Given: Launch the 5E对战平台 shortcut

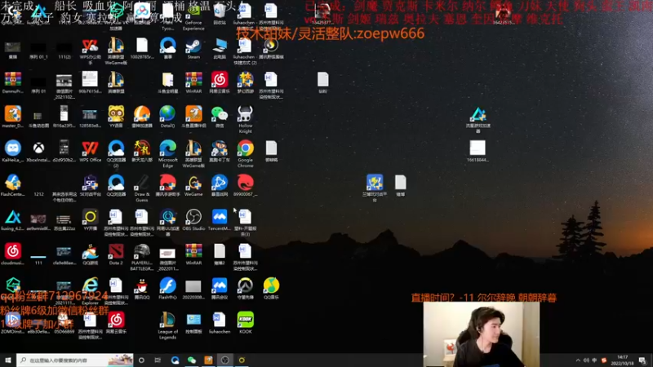Looking at the screenshot, I should [x=91, y=186].
